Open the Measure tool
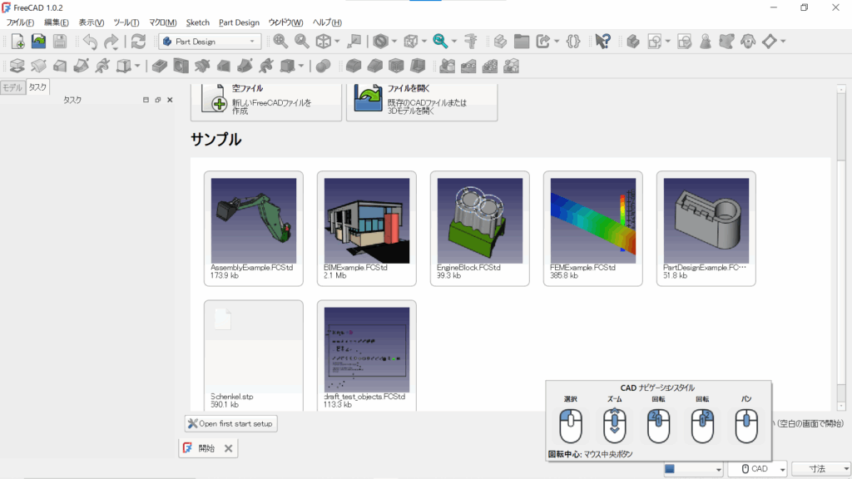 click(473, 41)
